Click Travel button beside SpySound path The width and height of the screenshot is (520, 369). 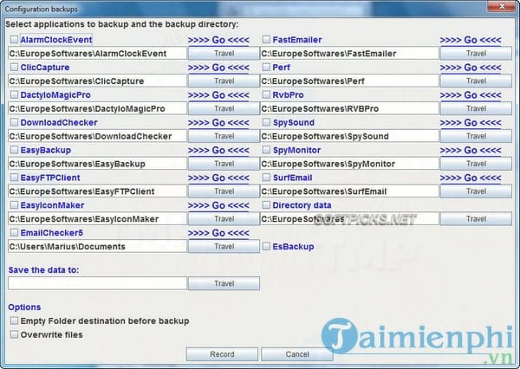tap(476, 136)
